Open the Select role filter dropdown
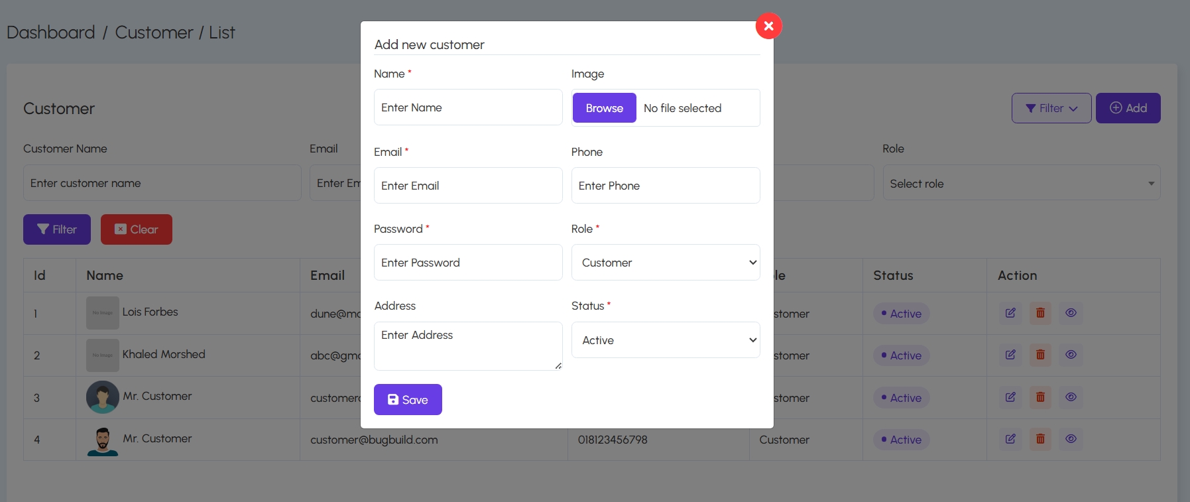 1022,183
